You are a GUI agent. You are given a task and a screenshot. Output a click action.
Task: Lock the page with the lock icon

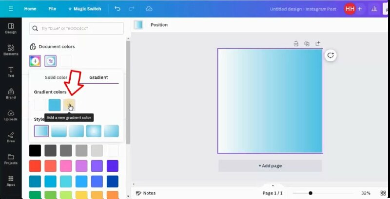click(296, 43)
